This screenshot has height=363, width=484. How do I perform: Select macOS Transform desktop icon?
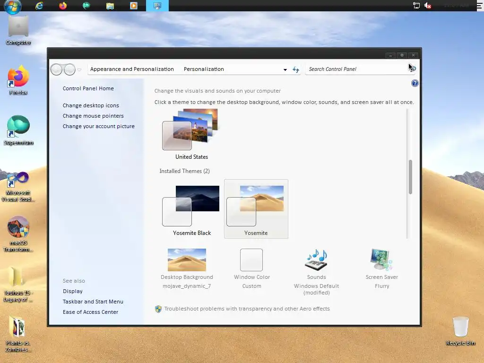[x=18, y=234]
